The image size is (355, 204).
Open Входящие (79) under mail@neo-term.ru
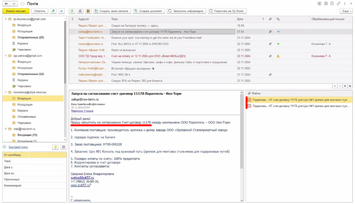(27, 135)
